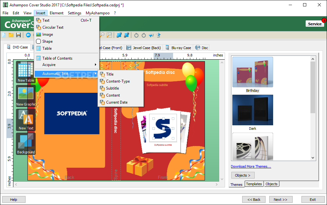327x205 pixels.
Task: Click the Background tool
Action: 26,144
